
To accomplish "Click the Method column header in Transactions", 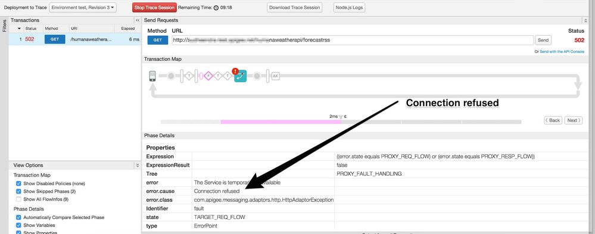I will click(51, 29).
